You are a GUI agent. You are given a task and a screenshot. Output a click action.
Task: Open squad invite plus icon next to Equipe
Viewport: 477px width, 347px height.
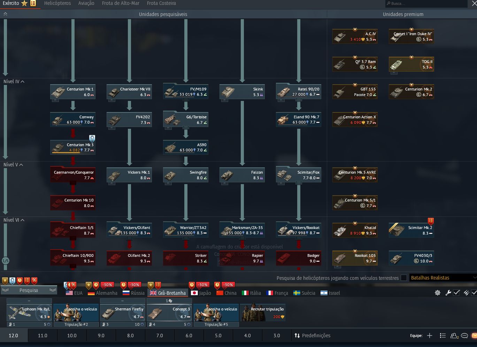click(x=430, y=336)
